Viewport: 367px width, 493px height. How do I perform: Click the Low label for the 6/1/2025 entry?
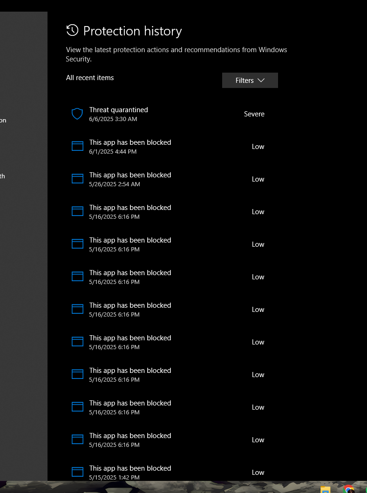pos(258,147)
